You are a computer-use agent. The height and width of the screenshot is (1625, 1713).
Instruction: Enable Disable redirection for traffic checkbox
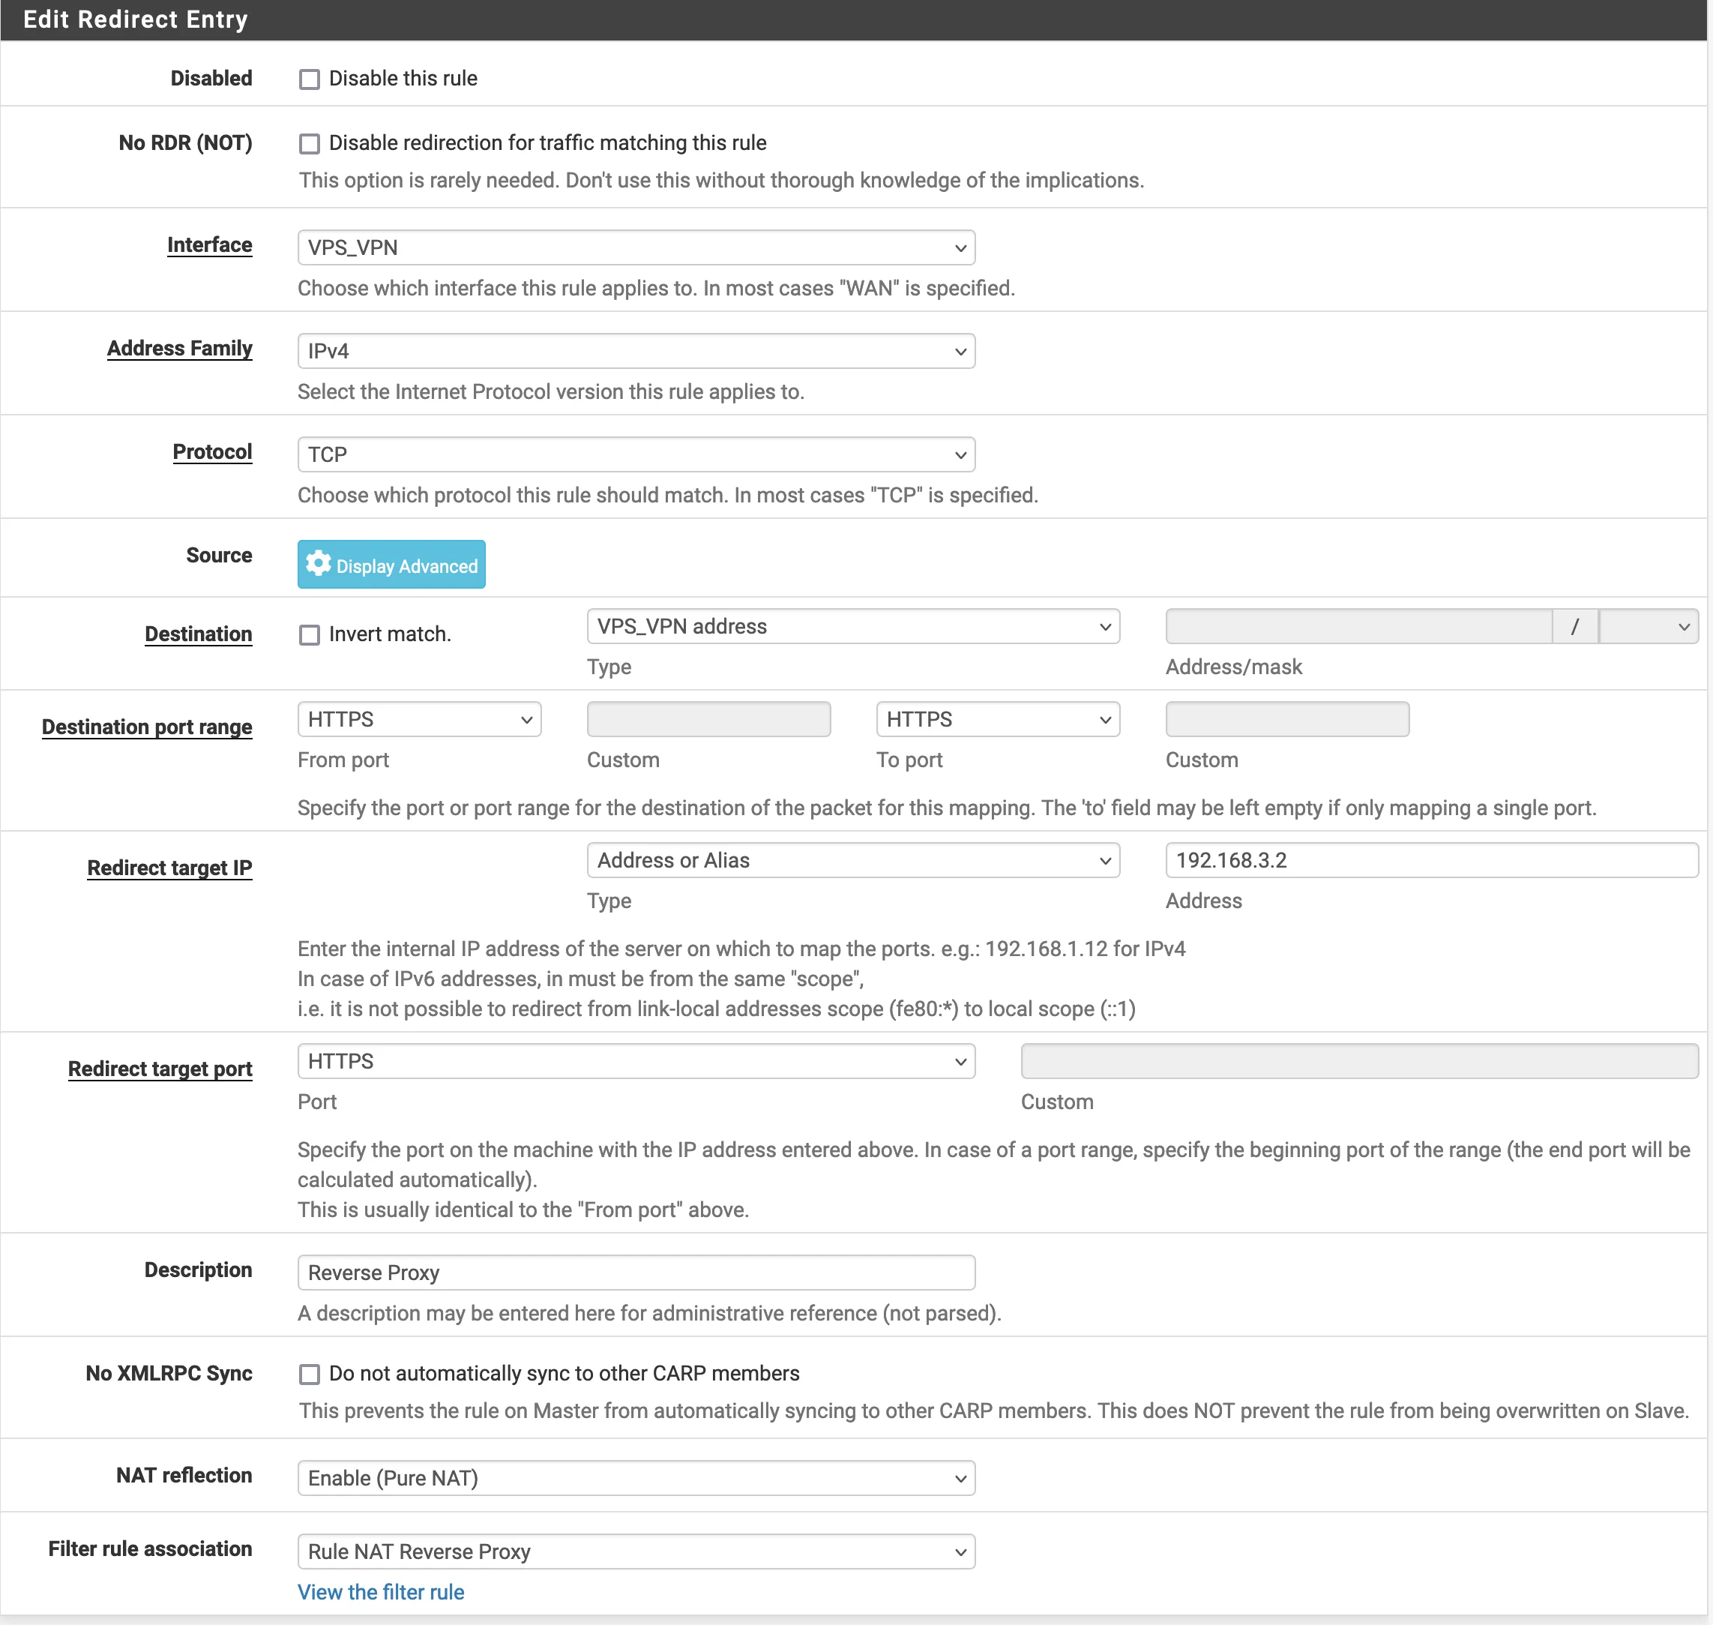point(309,143)
